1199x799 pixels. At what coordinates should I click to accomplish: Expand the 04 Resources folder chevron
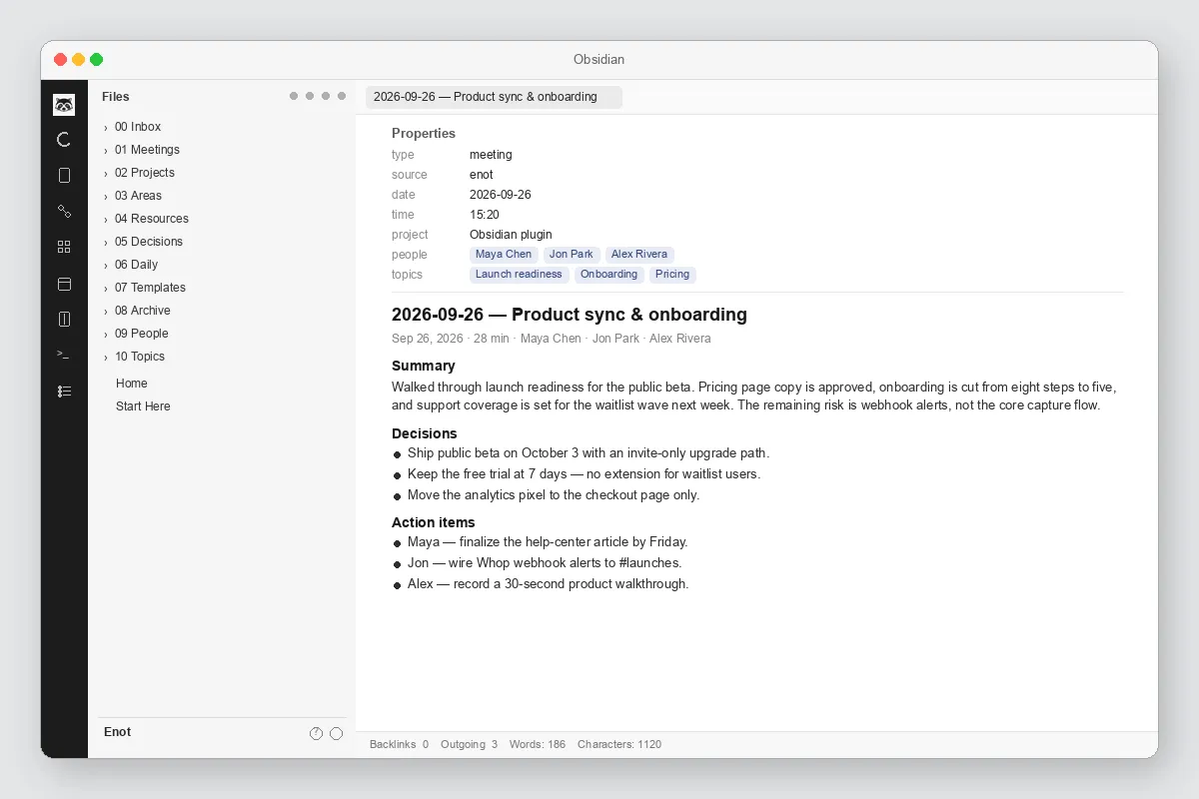106,220
